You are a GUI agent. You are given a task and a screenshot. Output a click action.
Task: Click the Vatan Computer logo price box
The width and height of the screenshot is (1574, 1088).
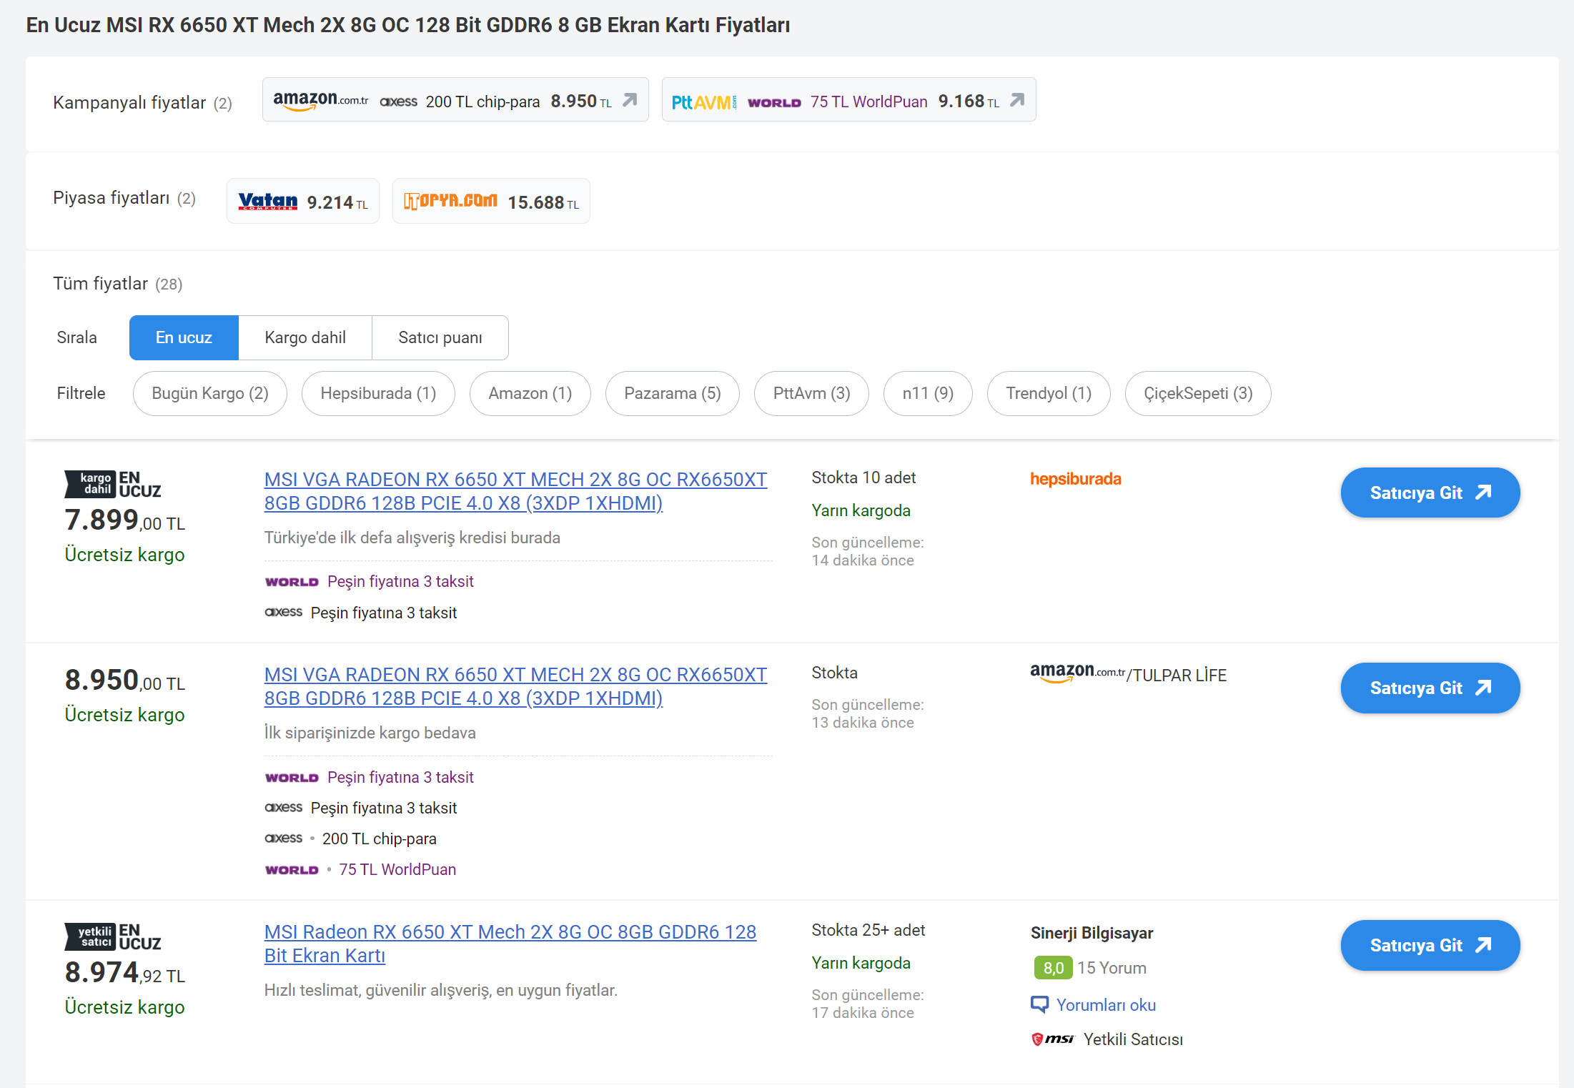click(x=302, y=202)
